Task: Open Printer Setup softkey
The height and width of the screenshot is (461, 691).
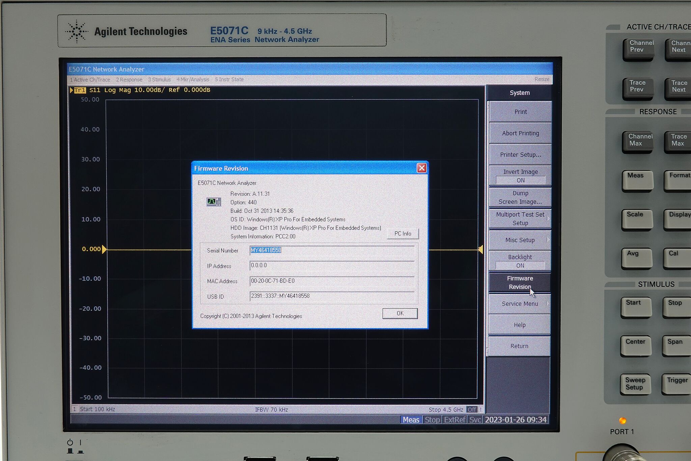Action: point(520,155)
